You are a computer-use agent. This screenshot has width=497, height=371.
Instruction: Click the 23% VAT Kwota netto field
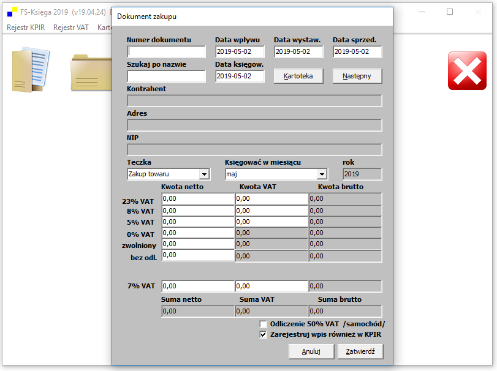click(x=198, y=199)
